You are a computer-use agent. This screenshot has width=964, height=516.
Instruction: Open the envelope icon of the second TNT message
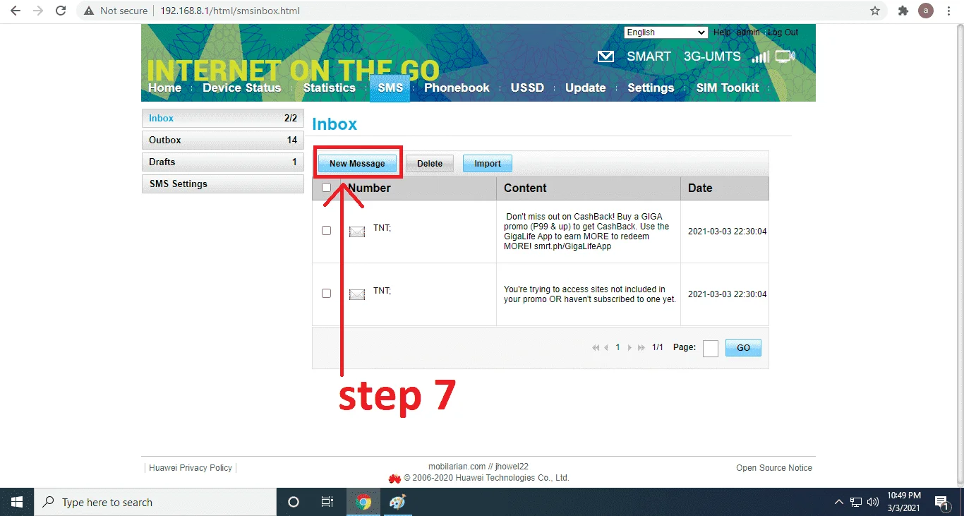pyautogui.click(x=357, y=294)
